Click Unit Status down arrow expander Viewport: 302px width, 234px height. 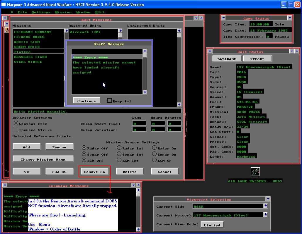click(x=292, y=51)
